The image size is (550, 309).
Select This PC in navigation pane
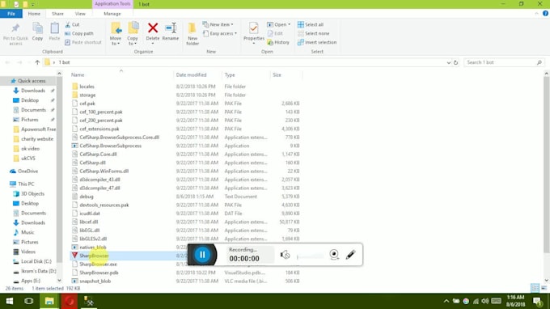(x=23, y=184)
